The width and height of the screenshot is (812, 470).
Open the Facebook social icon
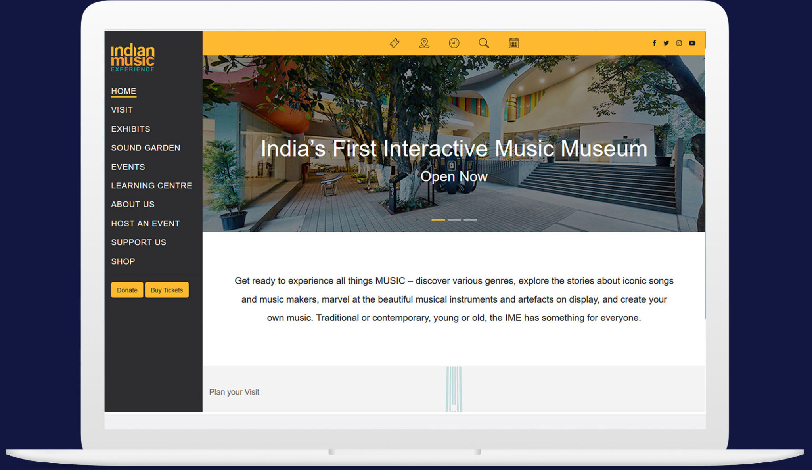point(654,43)
